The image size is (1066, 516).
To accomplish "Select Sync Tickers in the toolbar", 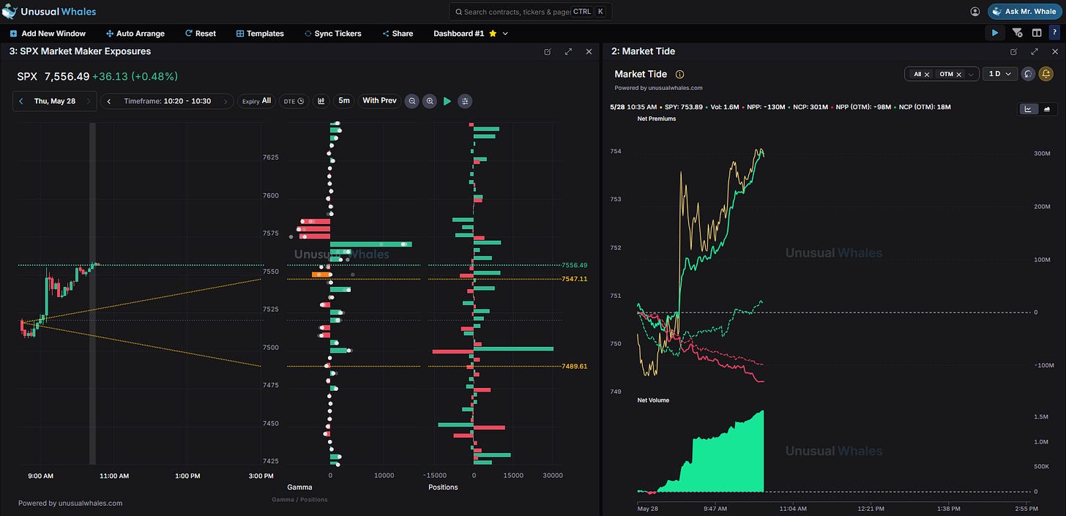I will [332, 34].
